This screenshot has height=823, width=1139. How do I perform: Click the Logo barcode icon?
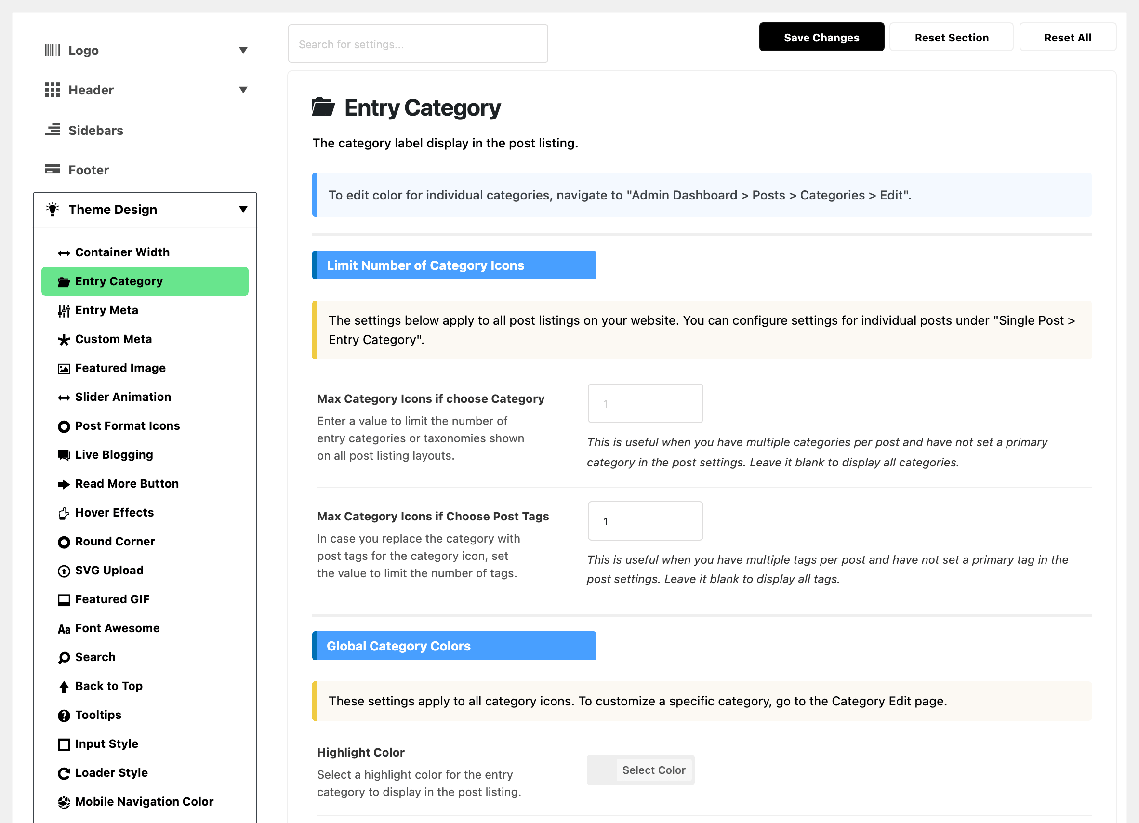click(x=52, y=50)
